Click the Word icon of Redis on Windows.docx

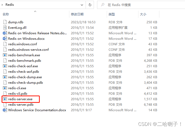click(x=5, y=38)
